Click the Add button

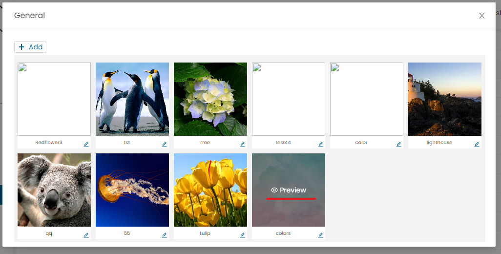tap(30, 47)
